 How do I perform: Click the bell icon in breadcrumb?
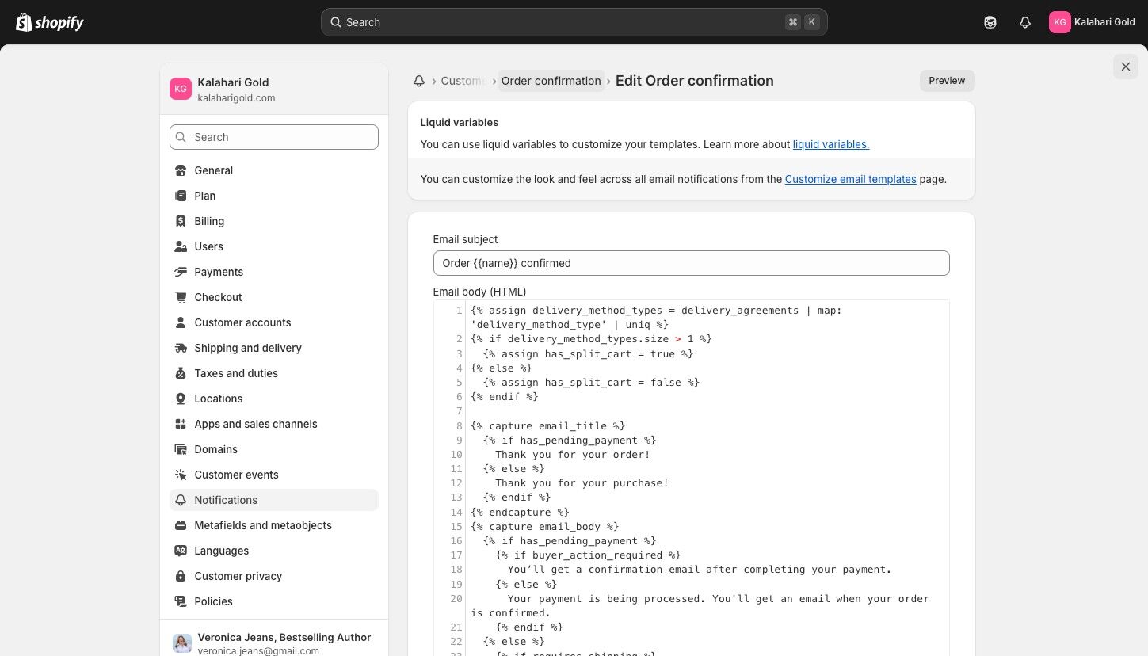tap(419, 81)
